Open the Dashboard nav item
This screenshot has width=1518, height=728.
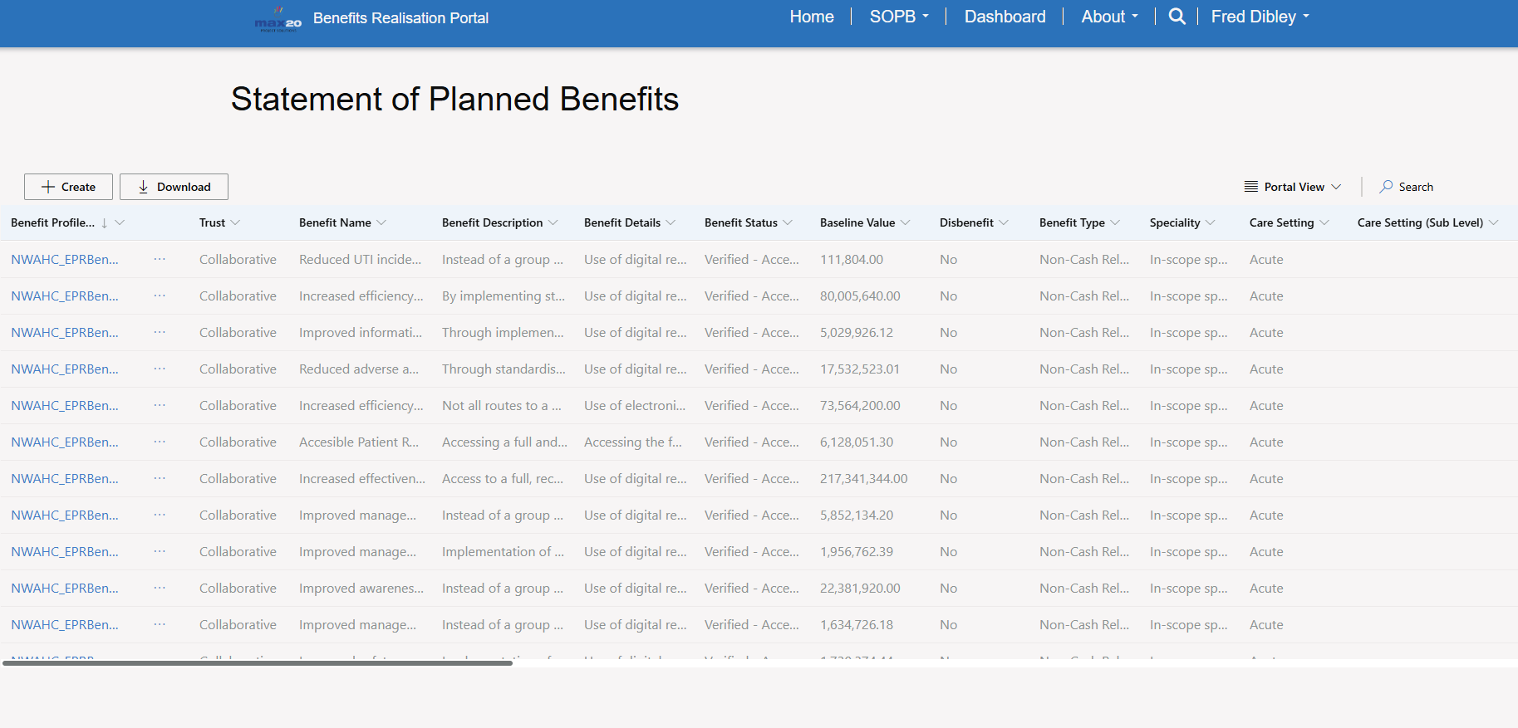[1005, 17]
